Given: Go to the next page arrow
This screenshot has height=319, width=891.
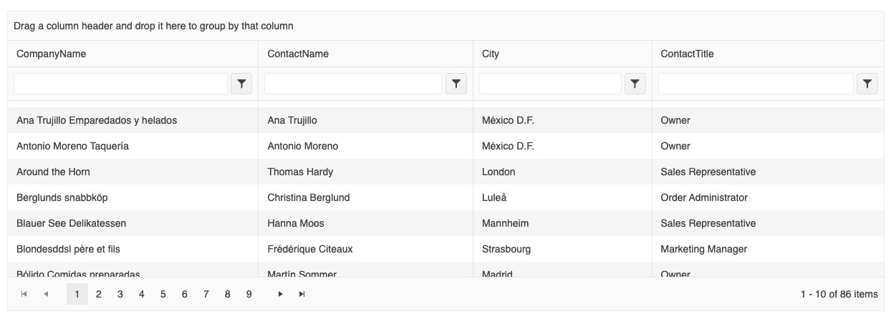Looking at the screenshot, I should (x=281, y=294).
